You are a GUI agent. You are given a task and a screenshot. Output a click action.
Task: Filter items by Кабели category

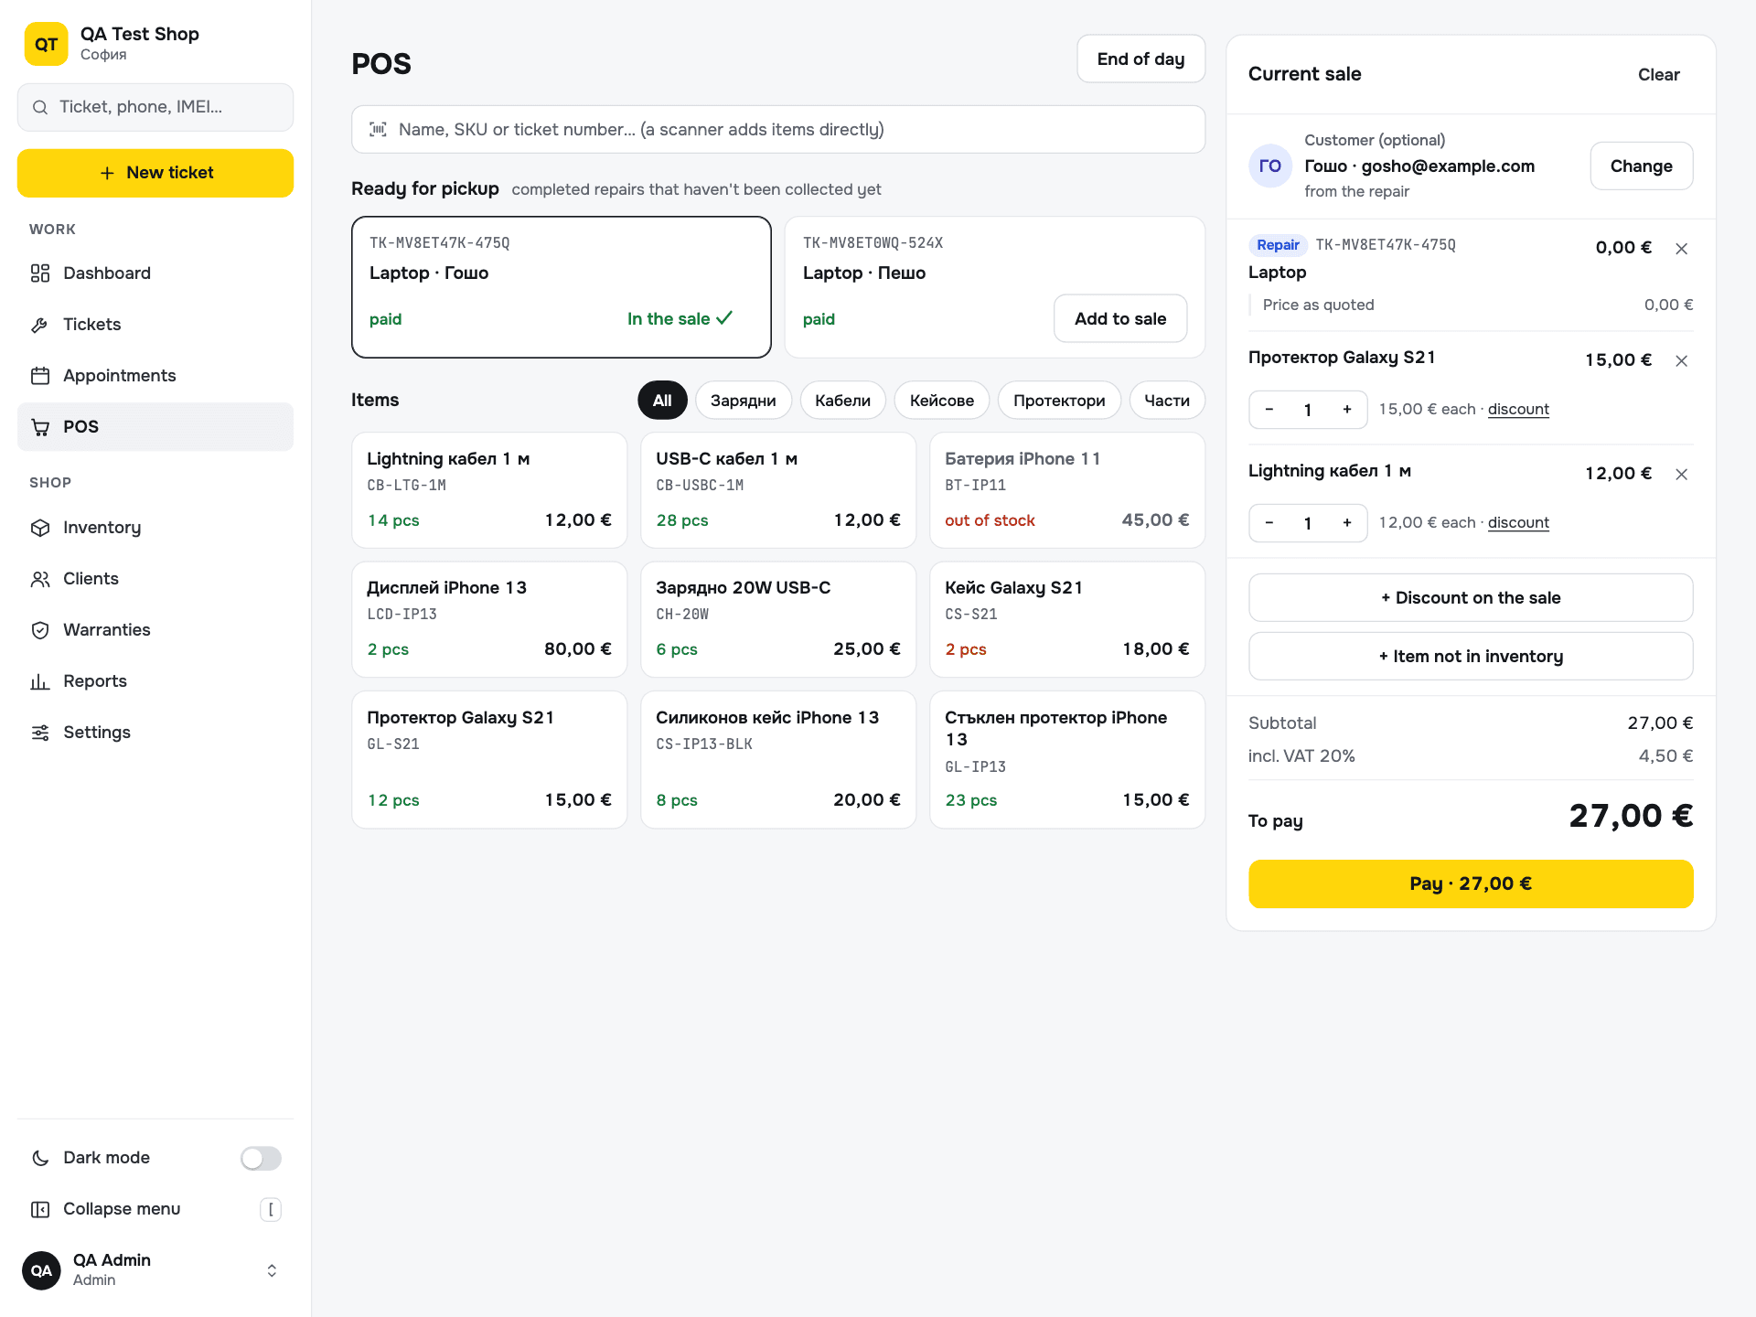tap(842, 401)
